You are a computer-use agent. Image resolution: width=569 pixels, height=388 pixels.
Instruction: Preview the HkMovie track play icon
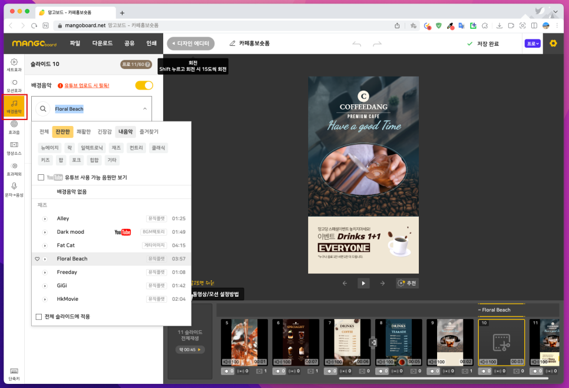(x=45, y=299)
